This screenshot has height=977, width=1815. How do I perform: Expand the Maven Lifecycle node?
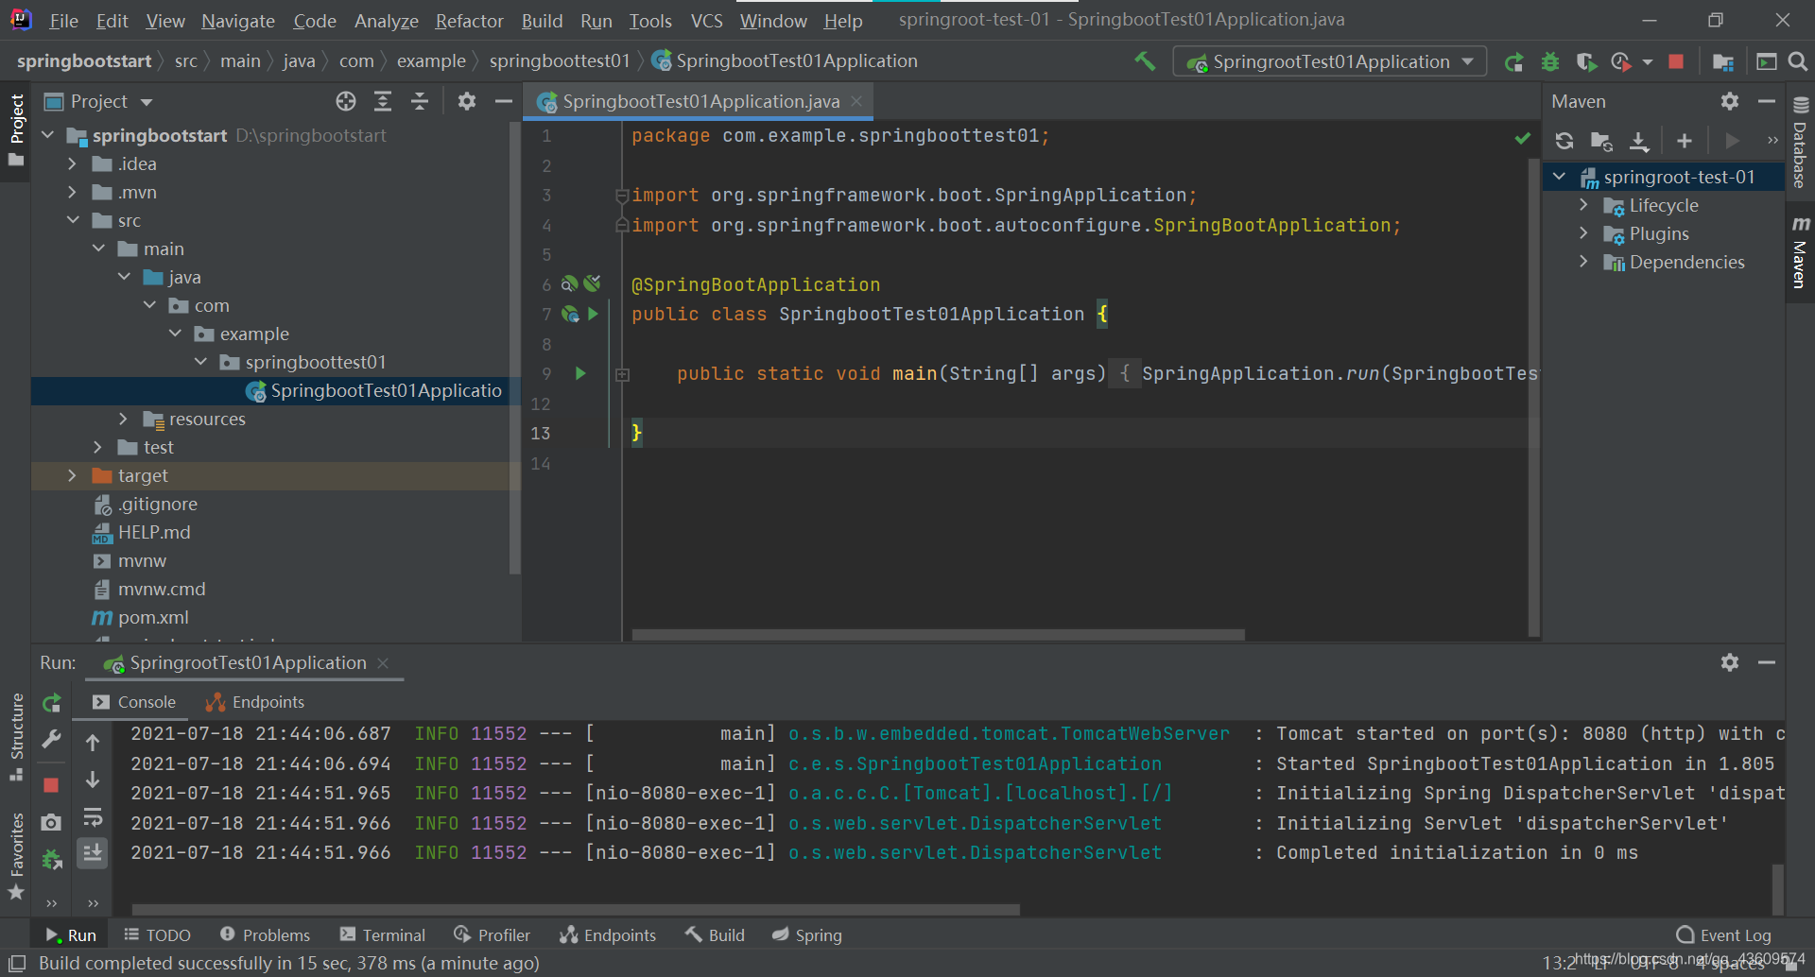(x=1583, y=205)
